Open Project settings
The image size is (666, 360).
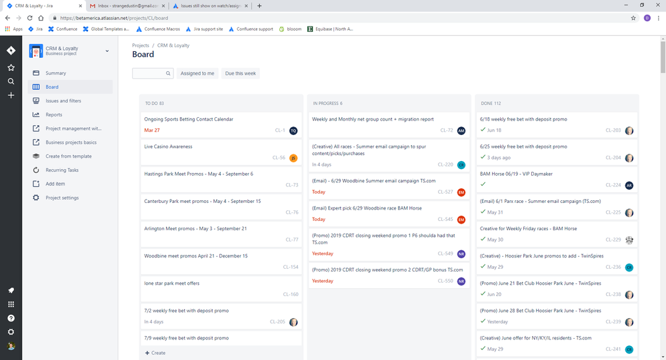pyautogui.click(x=71, y=198)
